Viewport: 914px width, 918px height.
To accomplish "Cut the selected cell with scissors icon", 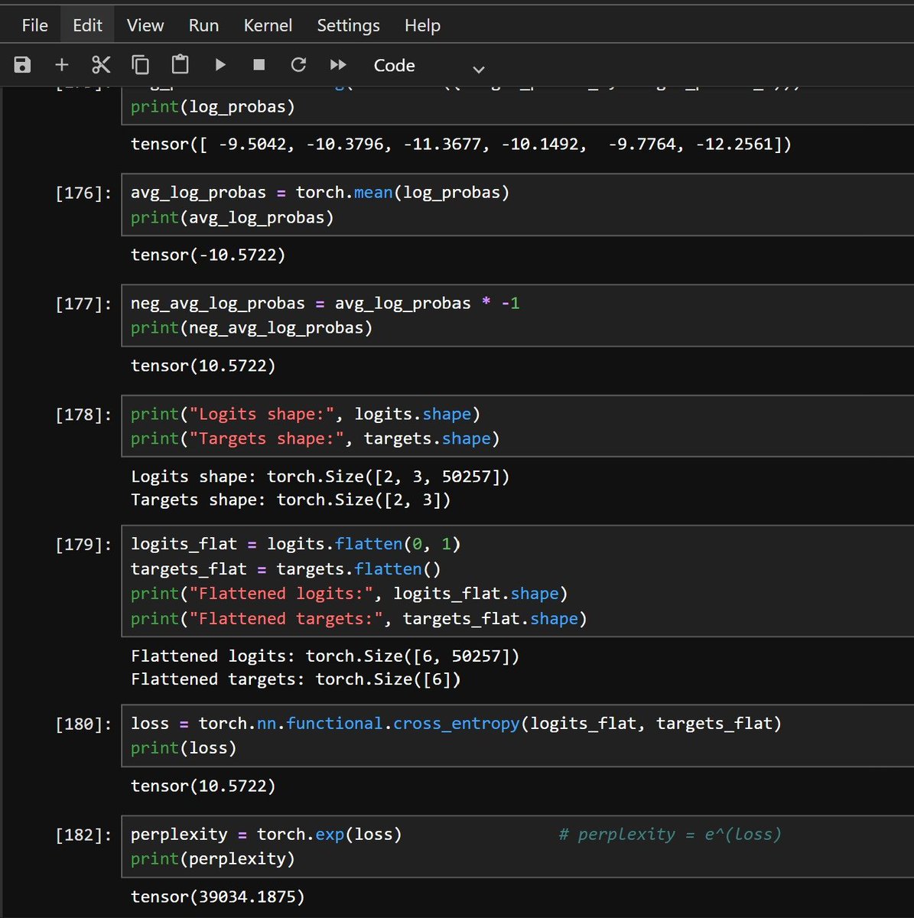I will [x=101, y=65].
